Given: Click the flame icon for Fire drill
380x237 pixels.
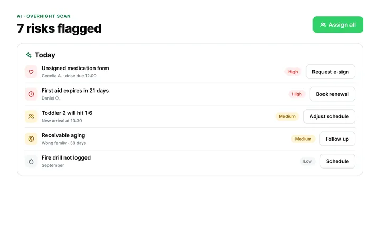Looking at the screenshot, I should [x=31, y=161].
